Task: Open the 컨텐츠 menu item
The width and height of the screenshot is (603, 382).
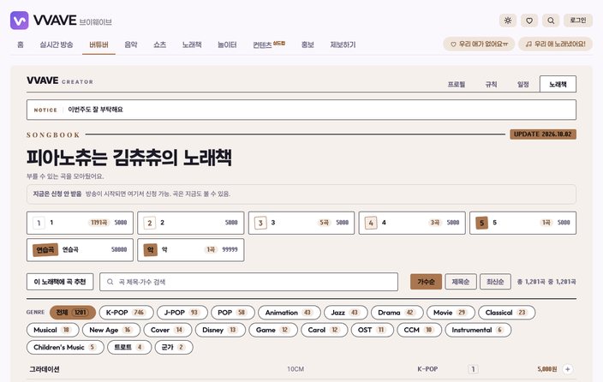Action: (269, 45)
